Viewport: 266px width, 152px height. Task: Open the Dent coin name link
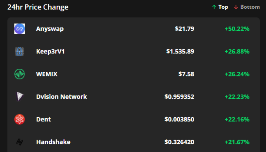click(44, 119)
